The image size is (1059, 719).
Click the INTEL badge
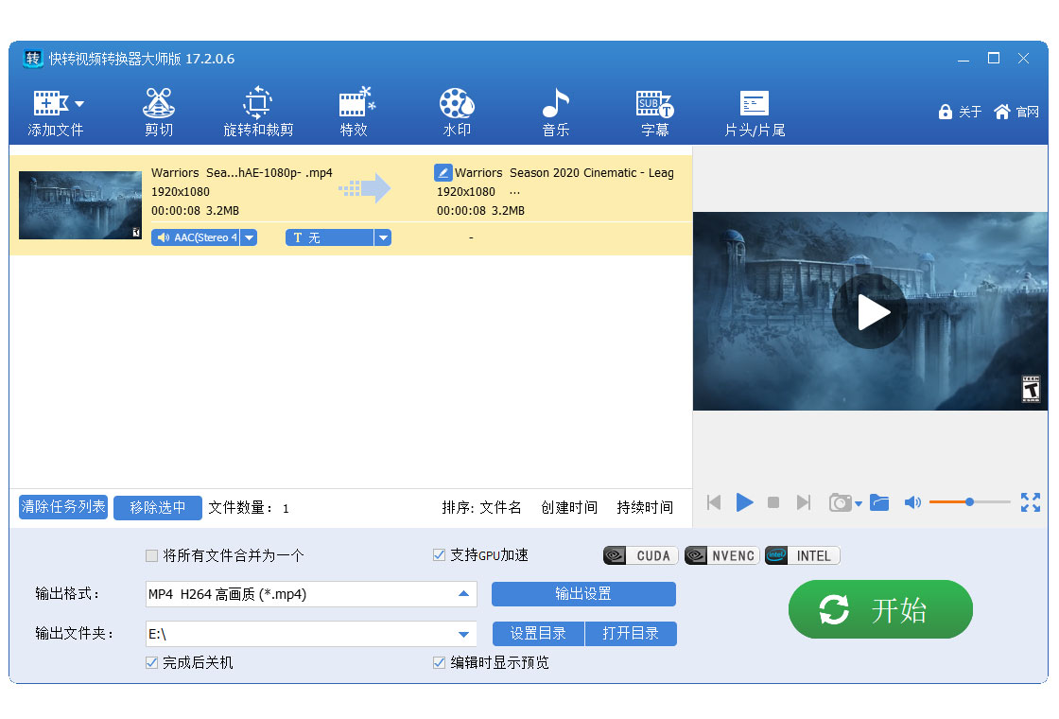pos(803,555)
